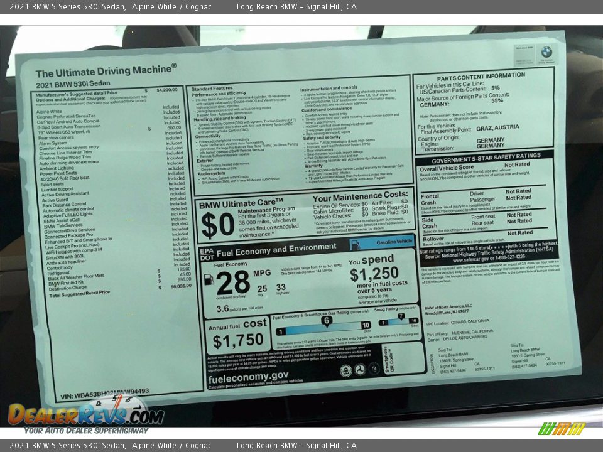603x452 pixels.
Task: Click the VIN number line
Action: click(x=105, y=394)
